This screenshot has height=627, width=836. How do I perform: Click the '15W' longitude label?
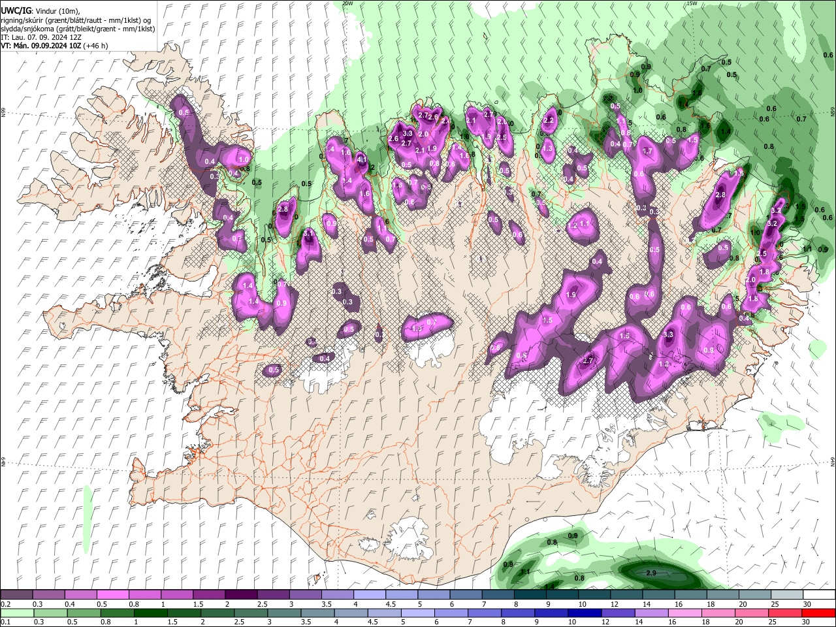(x=692, y=3)
